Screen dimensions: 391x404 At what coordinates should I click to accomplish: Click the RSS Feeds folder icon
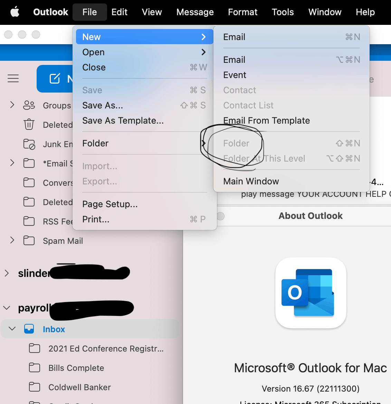coord(29,221)
